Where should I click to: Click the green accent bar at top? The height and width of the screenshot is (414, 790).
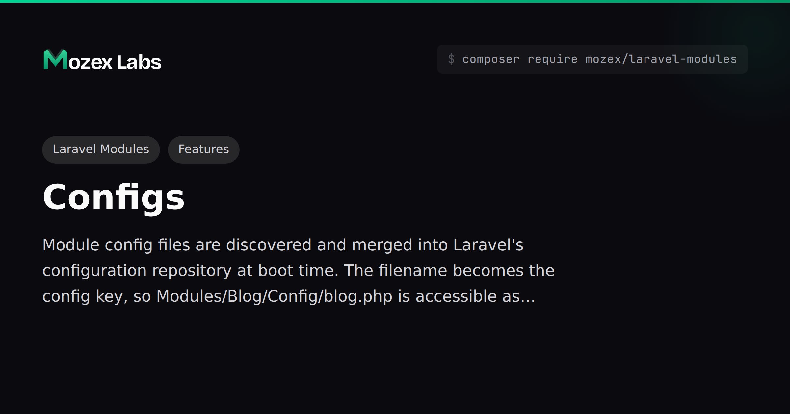pos(395,1)
